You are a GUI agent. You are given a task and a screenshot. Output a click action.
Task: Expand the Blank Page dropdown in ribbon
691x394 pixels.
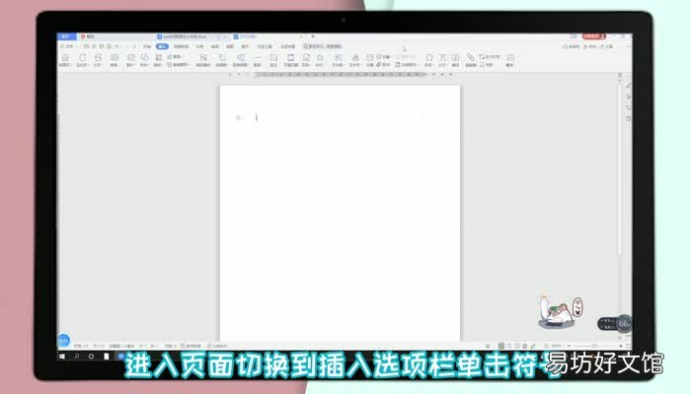(82, 65)
